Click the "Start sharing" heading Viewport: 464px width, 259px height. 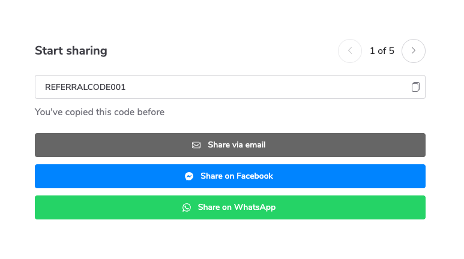(71, 50)
